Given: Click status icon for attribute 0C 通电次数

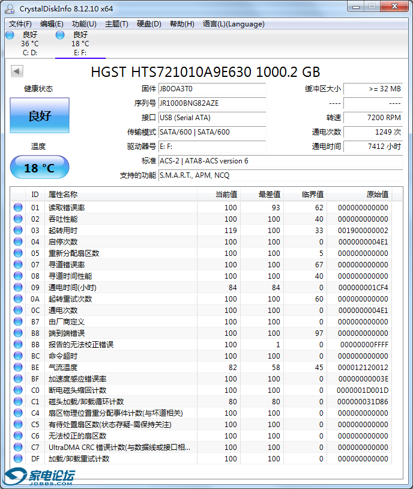Looking at the screenshot, I should point(18,311).
